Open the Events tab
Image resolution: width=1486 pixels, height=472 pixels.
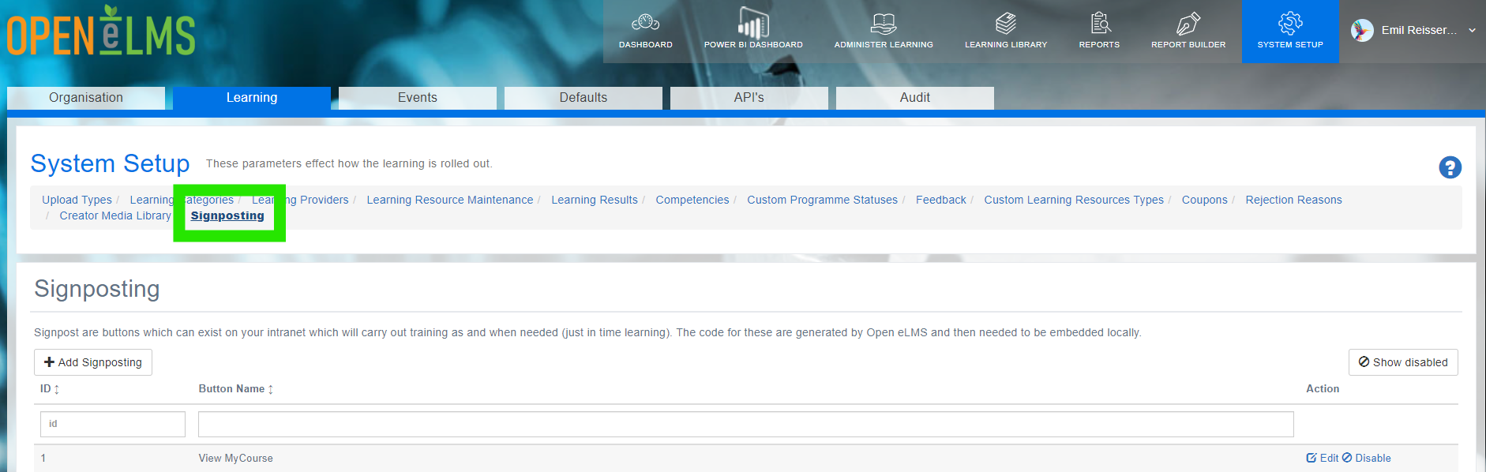[418, 98]
